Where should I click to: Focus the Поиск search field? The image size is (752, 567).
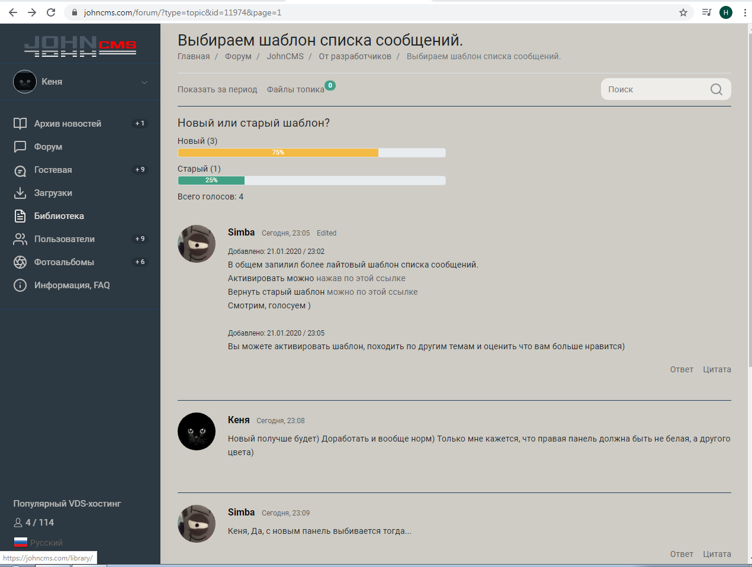pos(654,89)
